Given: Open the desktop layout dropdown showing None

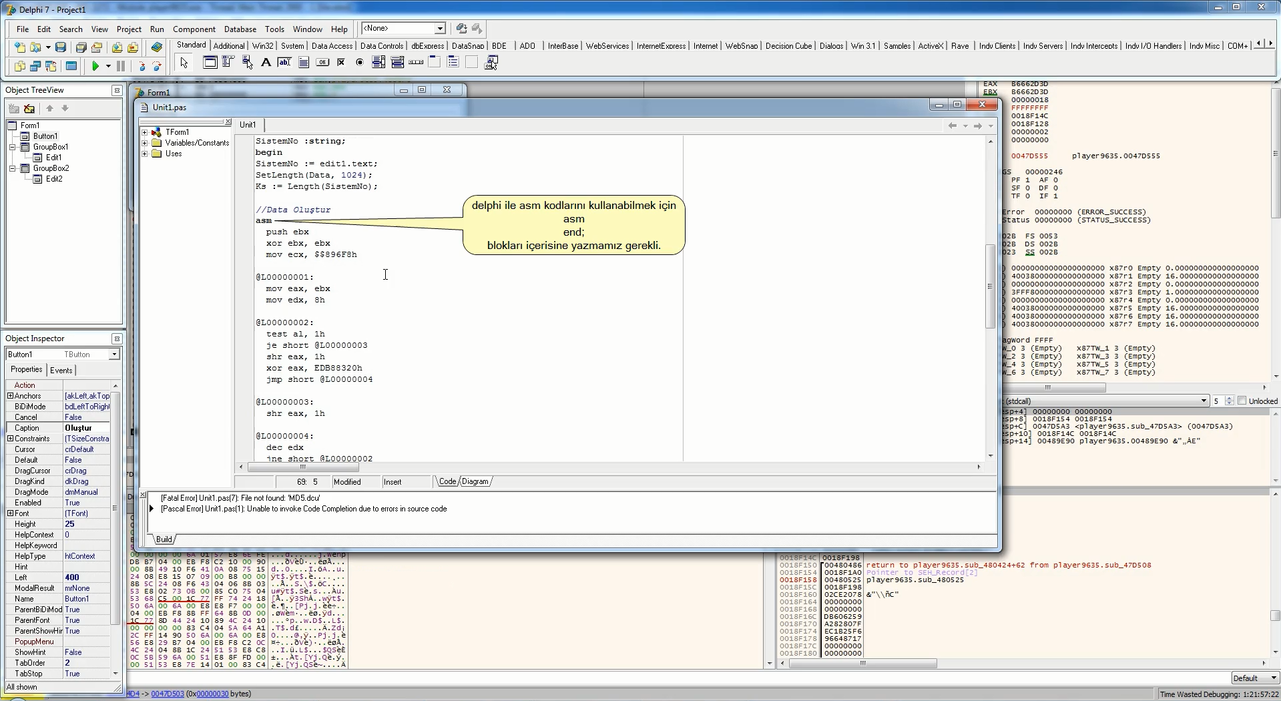Looking at the screenshot, I should pyautogui.click(x=440, y=29).
